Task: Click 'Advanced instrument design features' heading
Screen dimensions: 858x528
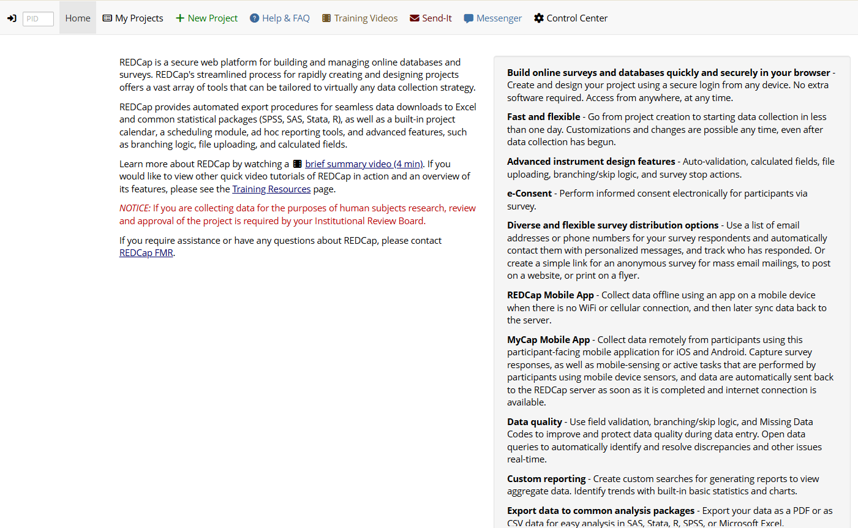Action: (591, 162)
